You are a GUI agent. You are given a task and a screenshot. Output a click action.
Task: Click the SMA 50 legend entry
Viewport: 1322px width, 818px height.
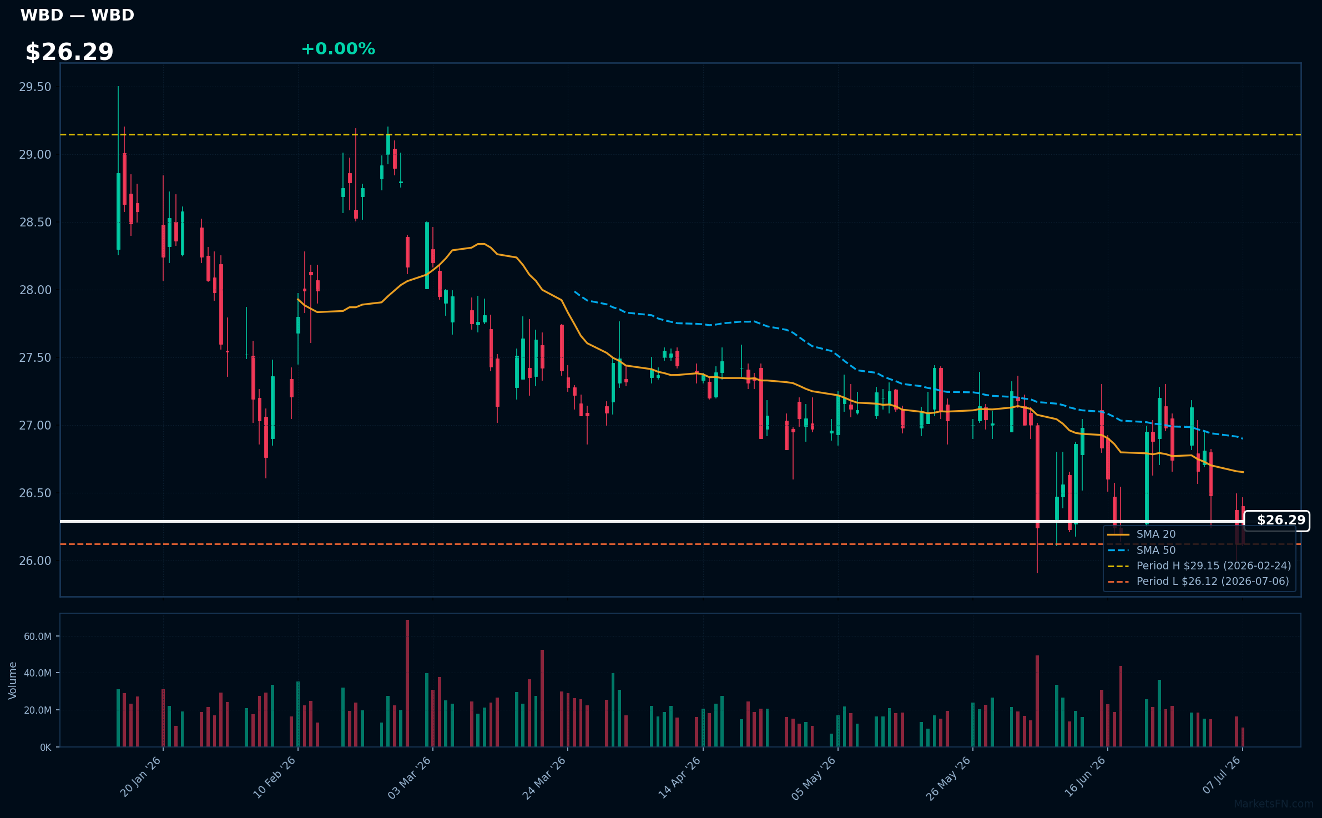1142,550
